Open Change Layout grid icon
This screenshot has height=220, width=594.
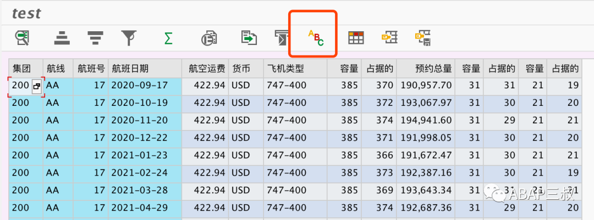(356, 38)
